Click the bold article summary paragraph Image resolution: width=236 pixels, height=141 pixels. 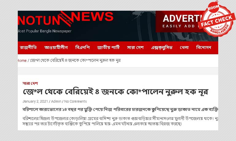[x=120, y=110]
